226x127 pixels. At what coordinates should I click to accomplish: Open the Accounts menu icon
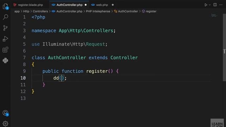[x=6, y=113]
